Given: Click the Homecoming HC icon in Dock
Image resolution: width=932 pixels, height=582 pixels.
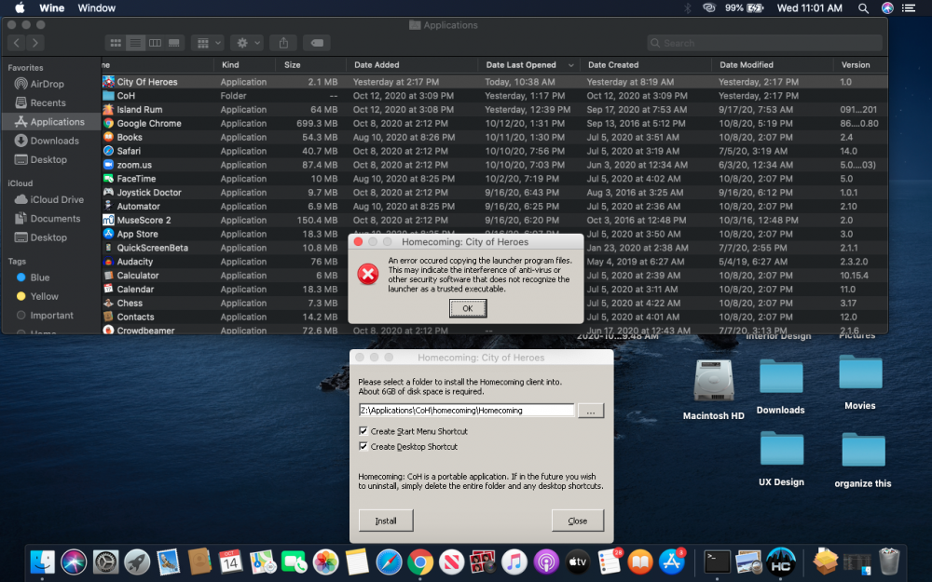Looking at the screenshot, I should 780,562.
